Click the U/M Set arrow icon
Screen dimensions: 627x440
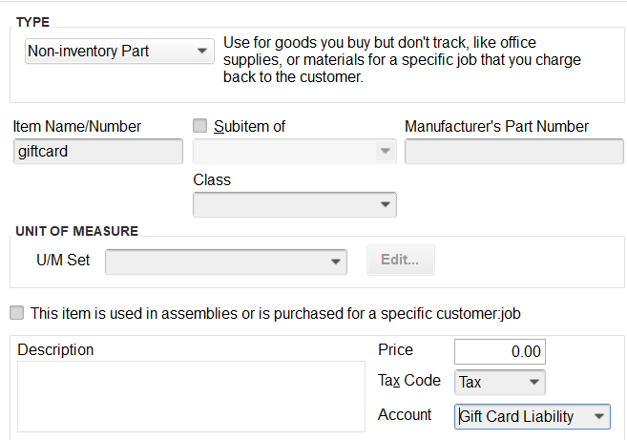point(336,262)
